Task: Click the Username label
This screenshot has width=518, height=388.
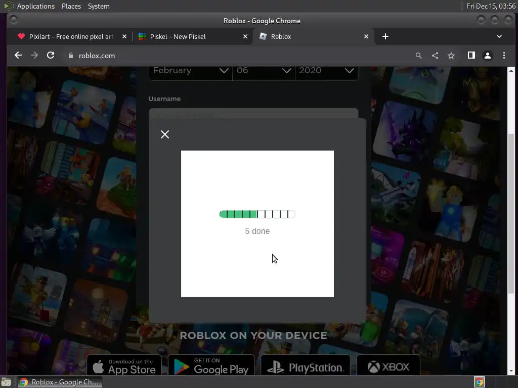Action: [x=164, y=99]
